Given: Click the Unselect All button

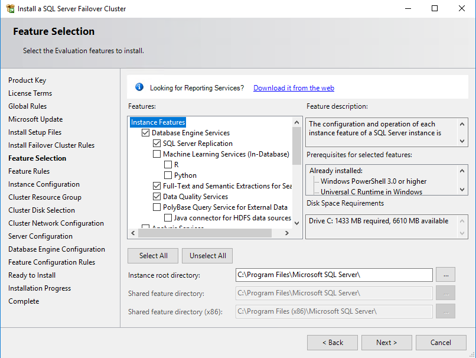Looking at the screenshot, I should (207, 256).
